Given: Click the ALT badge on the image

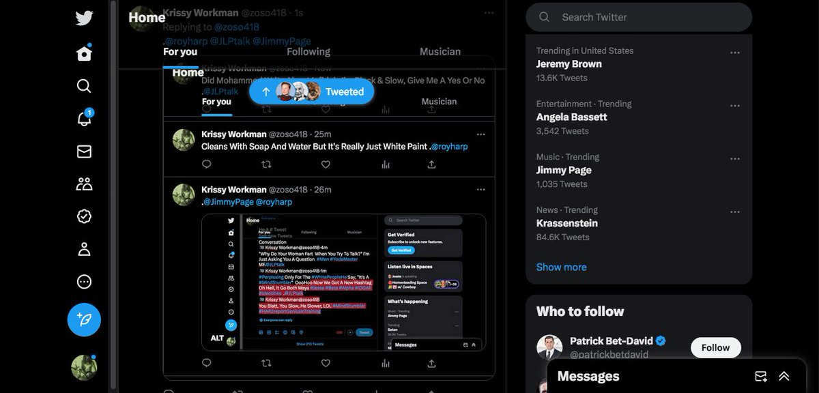Looking at the screenshot, I should click(x=217, y=338).
